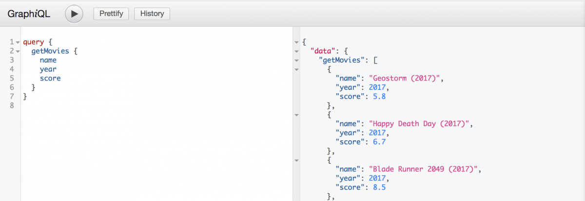The height and width of the screenshot is (201, 585).
Task: Collapse the Geostorm movie object
Action: 296,69
